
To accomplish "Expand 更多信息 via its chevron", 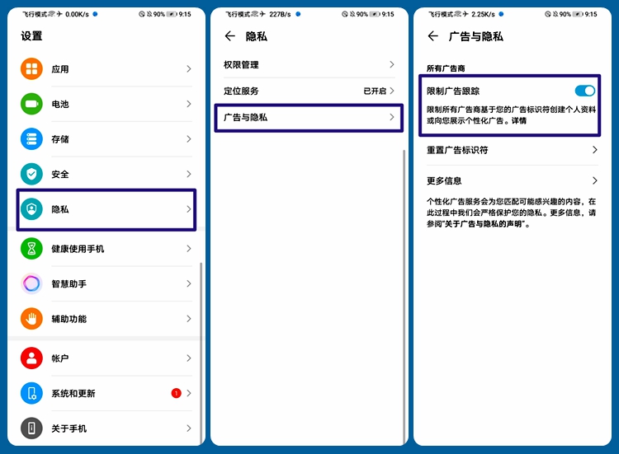I will click(x=594, y=180).
